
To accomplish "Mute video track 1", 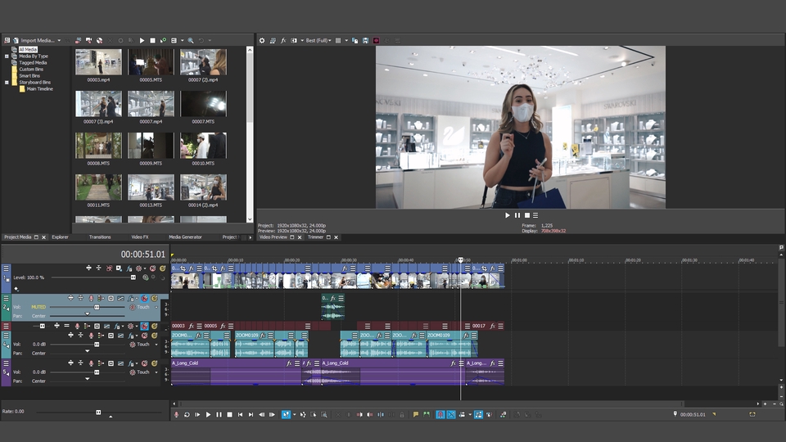I will pyautogui.click(x=152, y=268).
